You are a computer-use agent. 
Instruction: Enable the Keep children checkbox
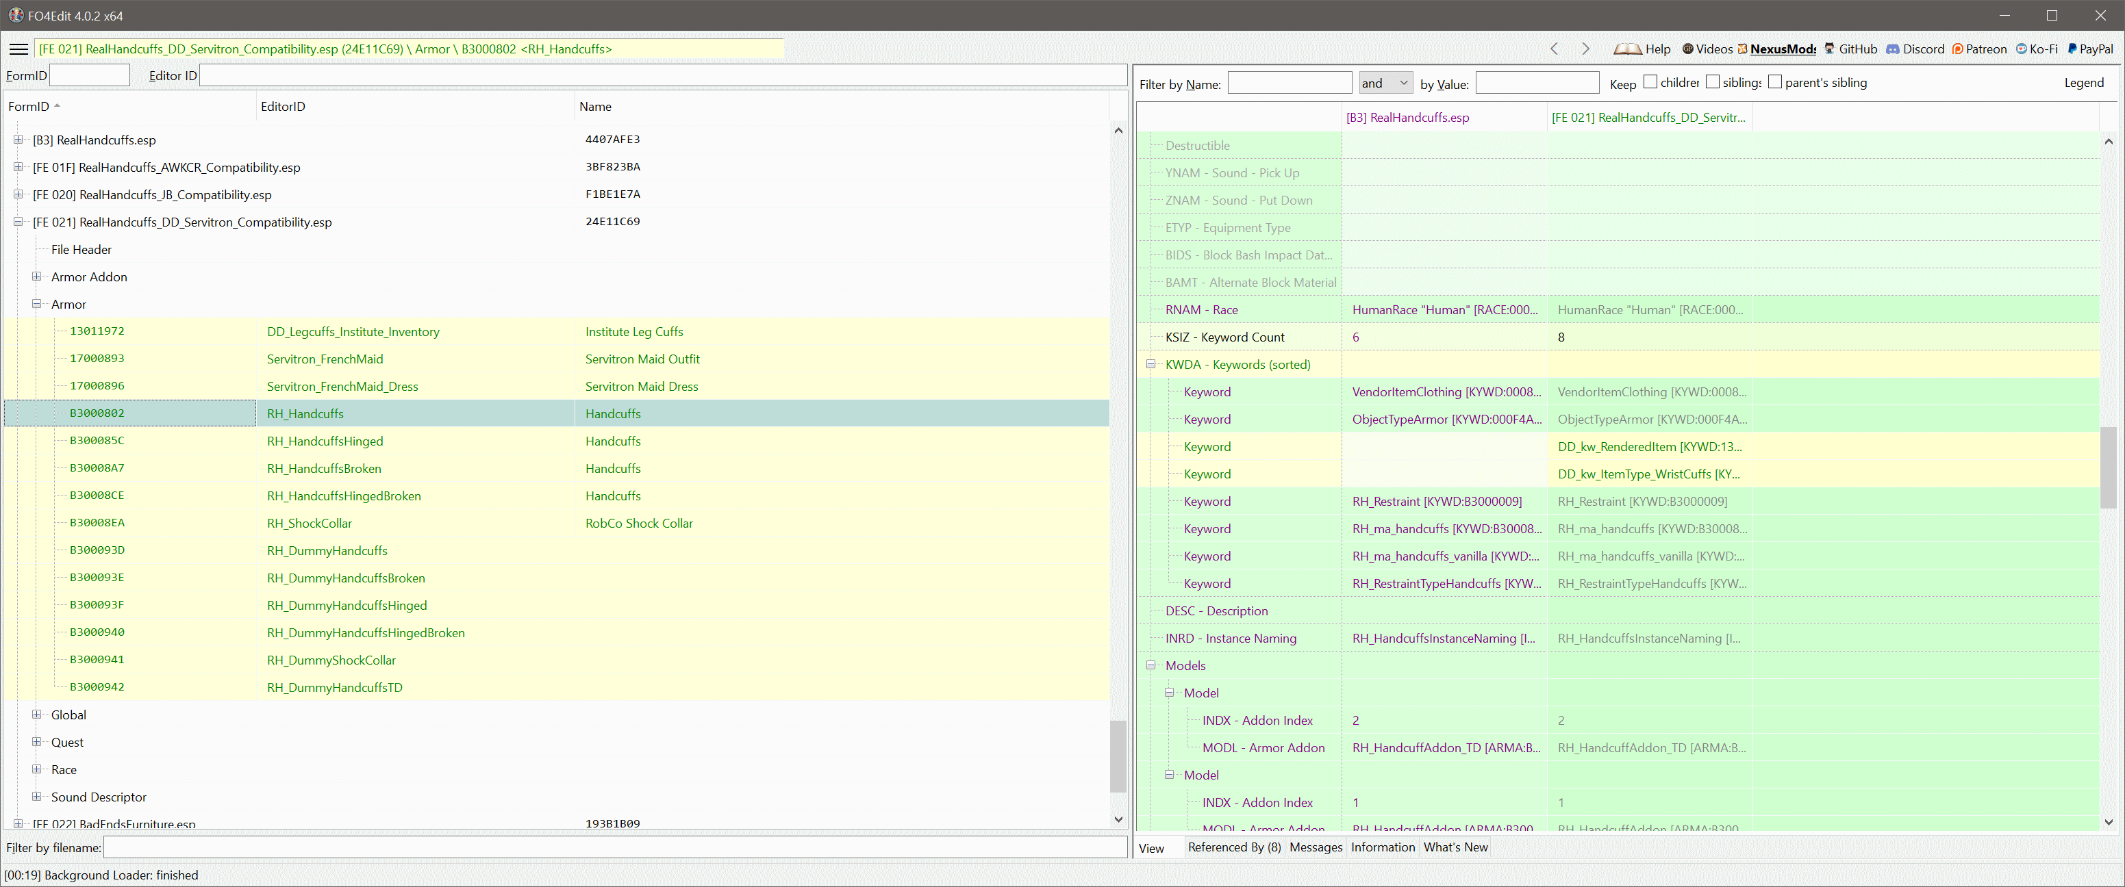tap(1650, 82)
